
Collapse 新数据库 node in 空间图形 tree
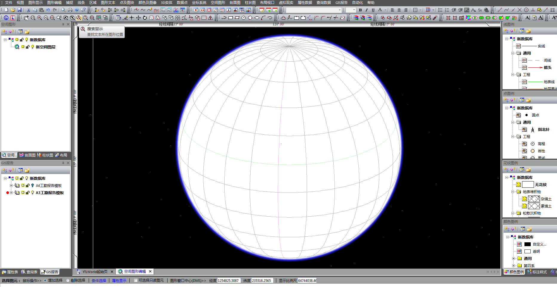(5, 40)
